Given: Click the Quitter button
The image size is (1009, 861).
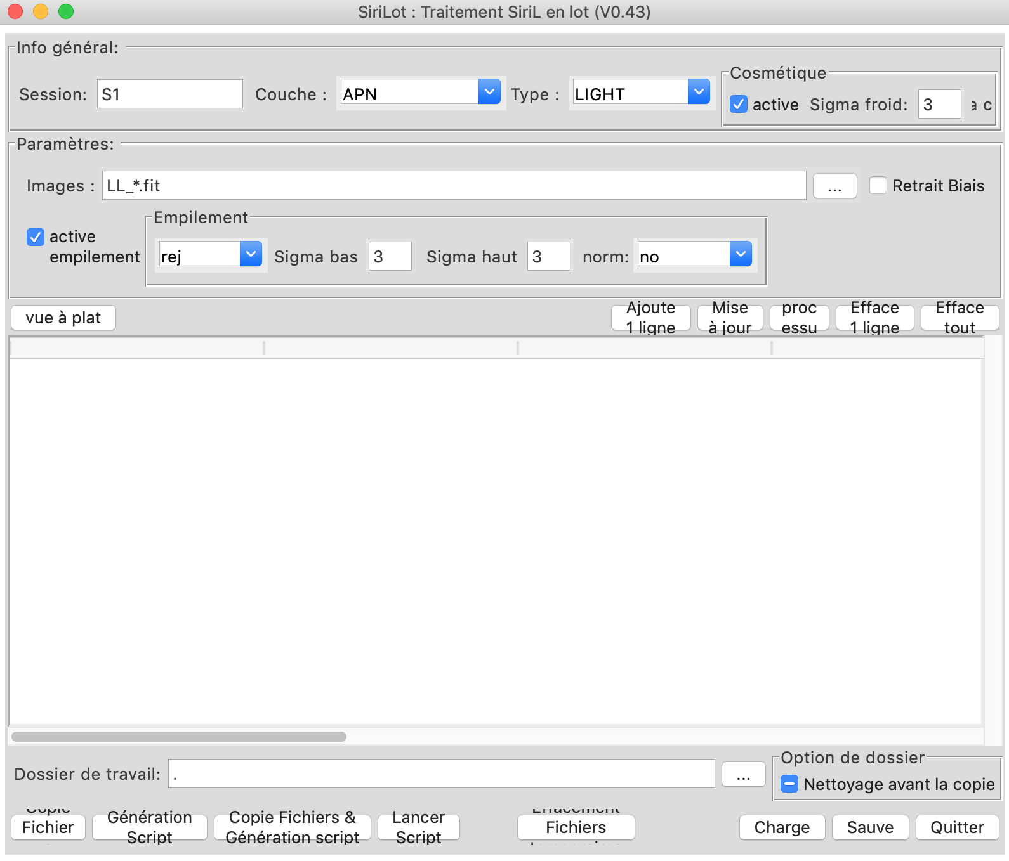Looking at the screenshot, I should [x=958, y=827].
